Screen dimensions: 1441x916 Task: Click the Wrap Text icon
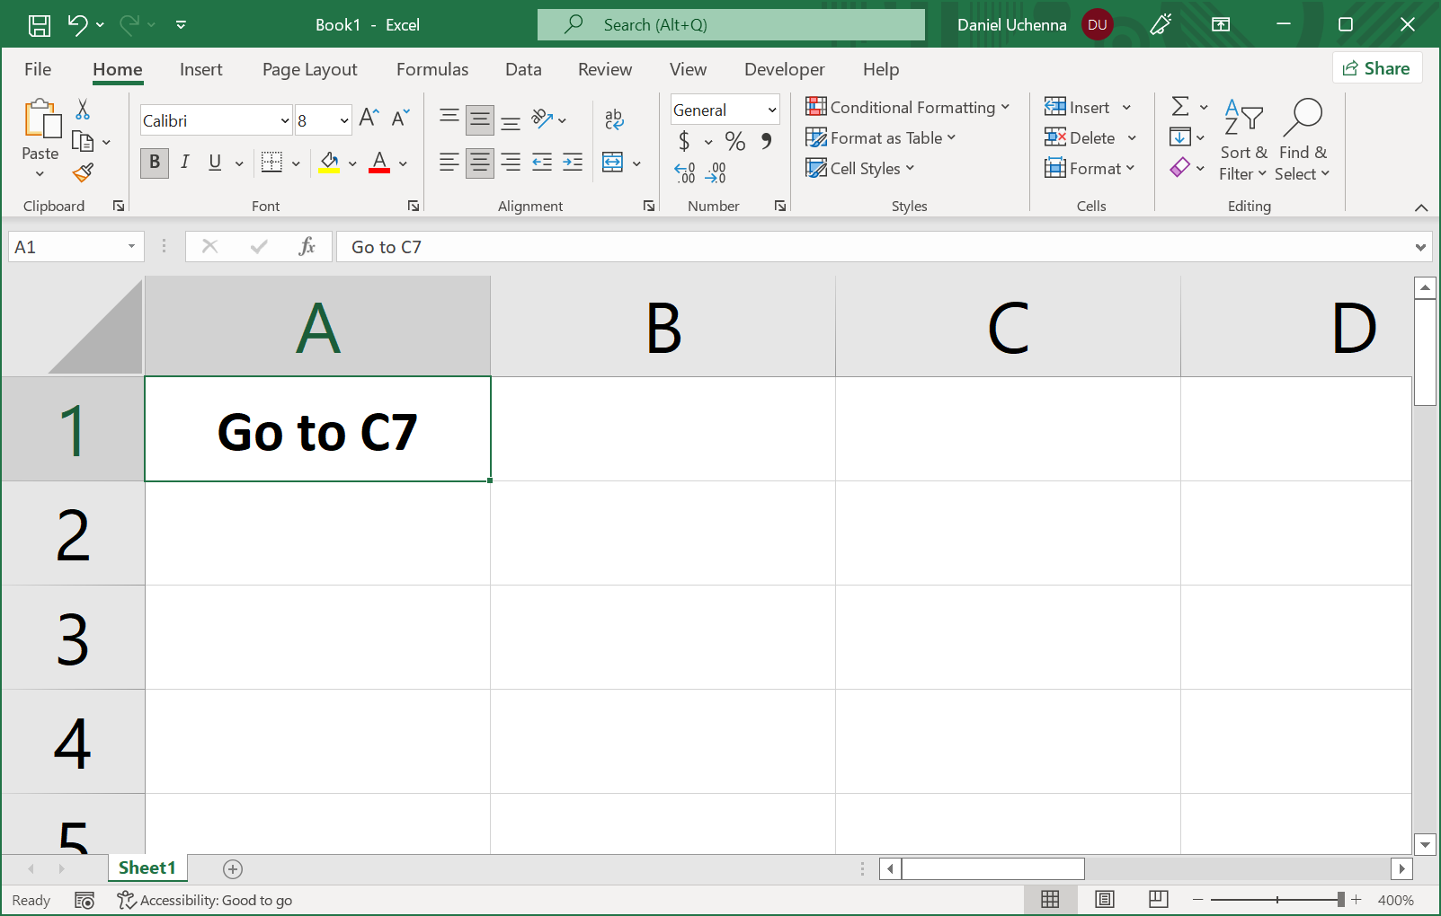[614, 119]
